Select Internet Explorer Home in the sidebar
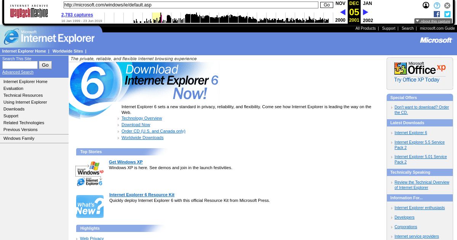 [x=26, y=82]
